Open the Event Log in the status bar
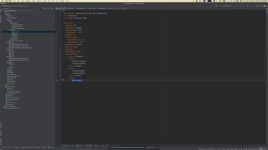268x150 pixels. click(263, 147)
